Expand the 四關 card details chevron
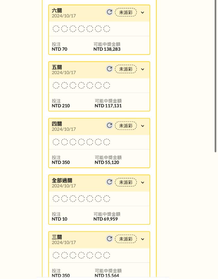This screenshot has height=279, width=218. click(142, 126)
